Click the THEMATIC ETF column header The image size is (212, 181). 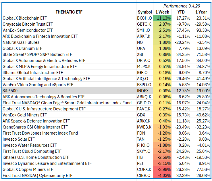tap(69, 12)
